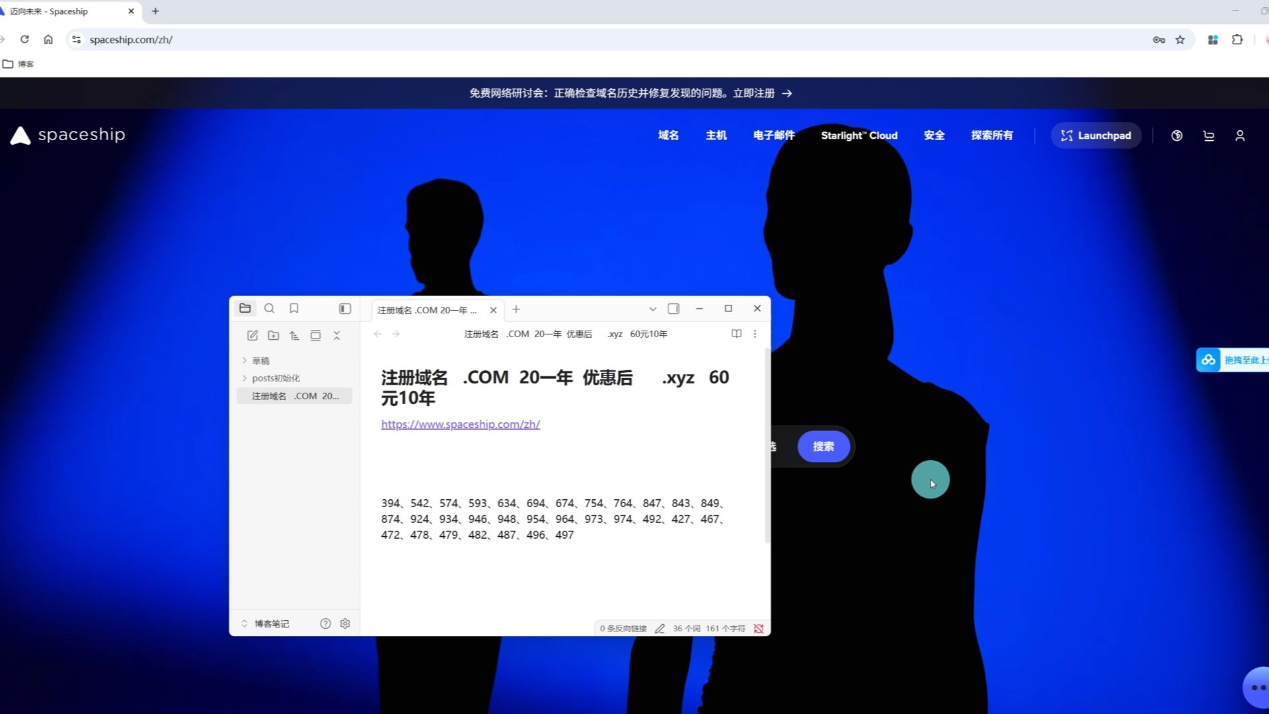Bookmark this page with the star
Viewport: 1269px width, 714px height.
[x=1180, y=40]
